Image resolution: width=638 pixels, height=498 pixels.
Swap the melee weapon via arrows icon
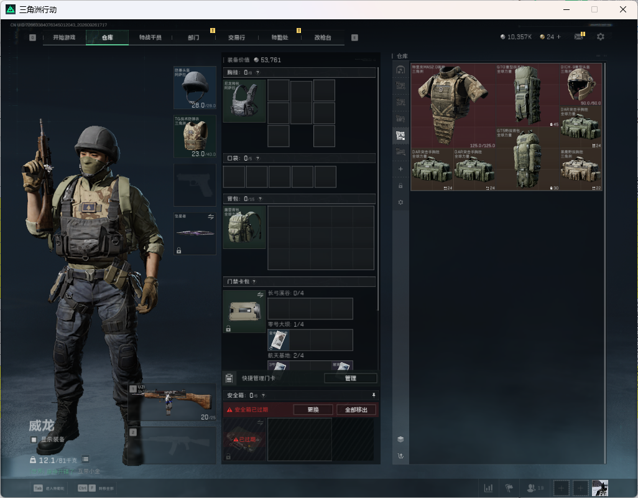point(211,217)
